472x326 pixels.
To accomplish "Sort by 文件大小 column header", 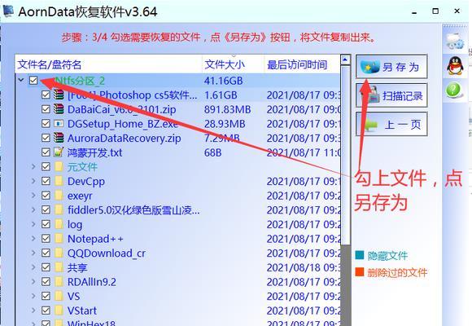I will pyautogui.click(x=225, y=64).
